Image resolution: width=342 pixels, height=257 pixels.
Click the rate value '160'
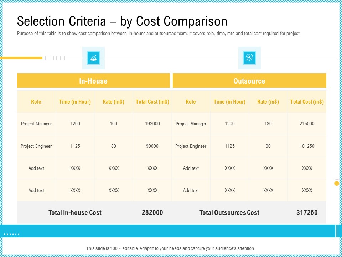[x=113, y=124]
